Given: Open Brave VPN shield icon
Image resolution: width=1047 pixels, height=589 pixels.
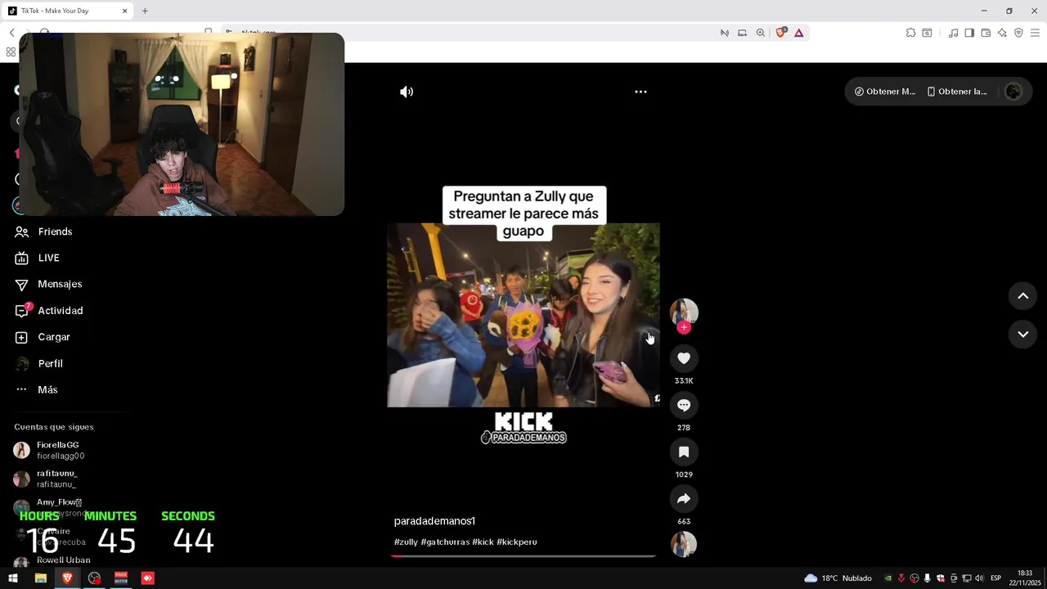Looking at the screenshot, I should tap(1018, 33).
